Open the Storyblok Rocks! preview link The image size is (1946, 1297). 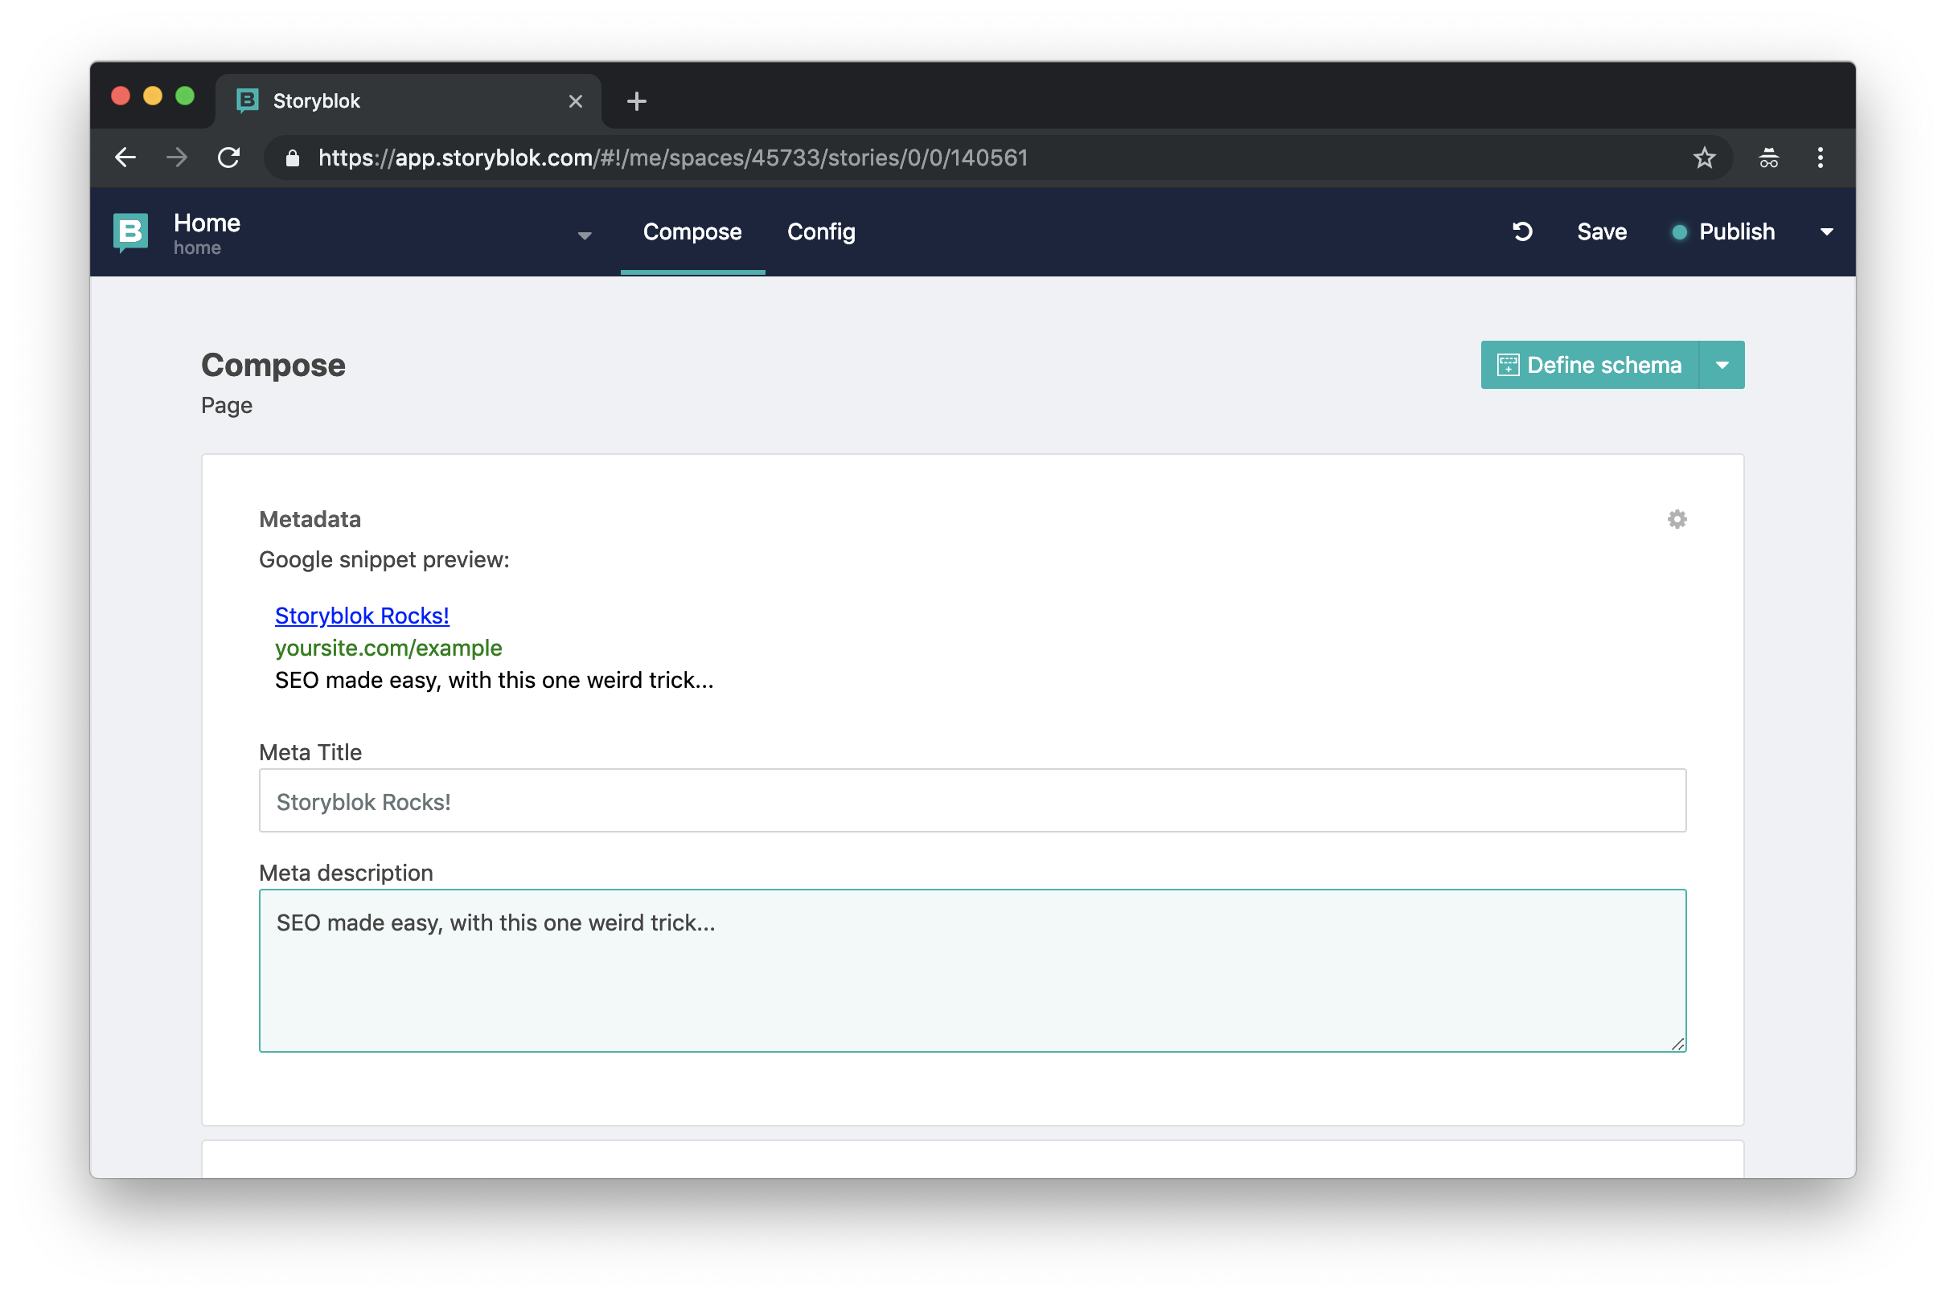click(x=362, y=616)
